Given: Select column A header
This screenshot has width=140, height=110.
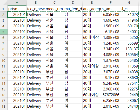Looking at the screenshot, I should pyautogui.click(x=17, y=3).
